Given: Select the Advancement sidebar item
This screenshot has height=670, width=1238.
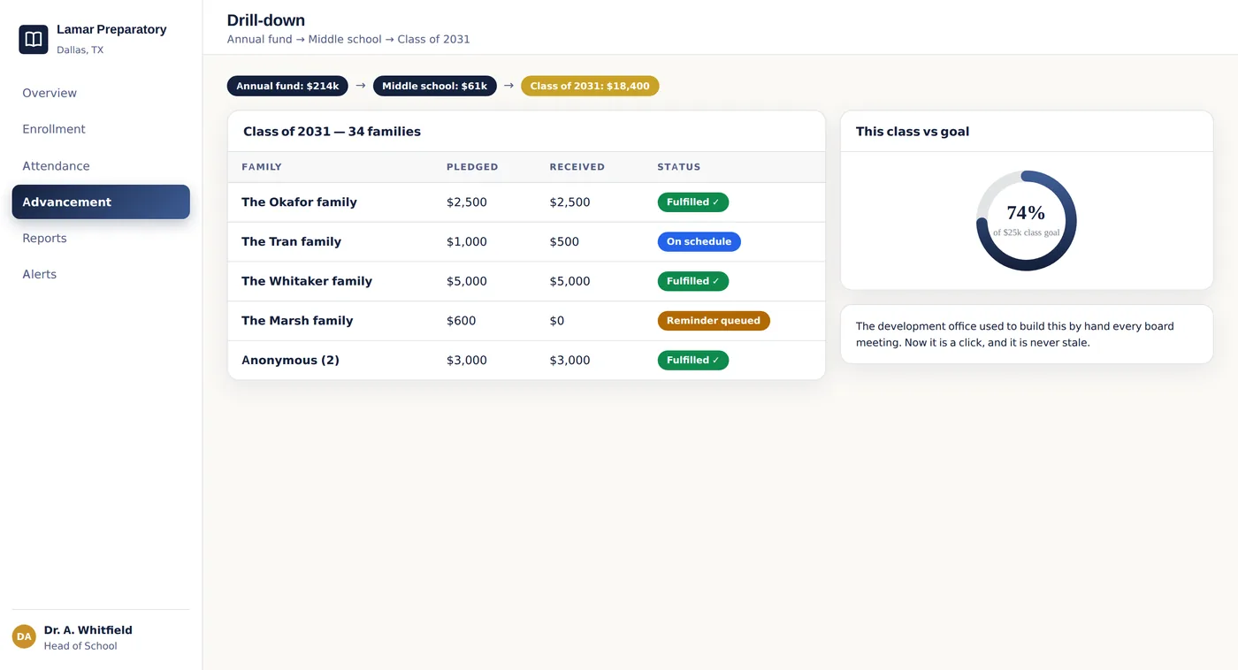Looking at the screenshot, I should coord(101,202).
